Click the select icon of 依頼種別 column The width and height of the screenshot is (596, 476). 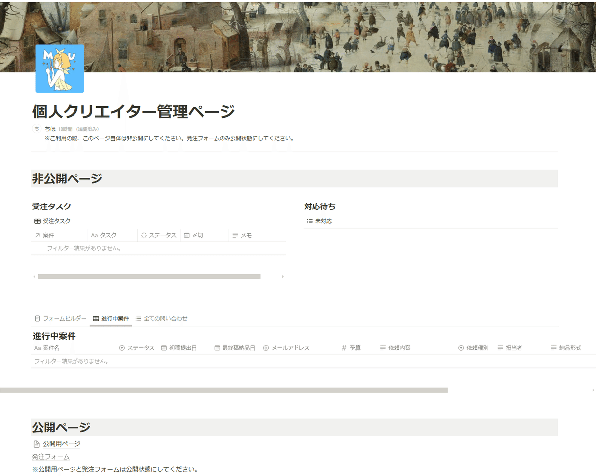tap(461, 348)
